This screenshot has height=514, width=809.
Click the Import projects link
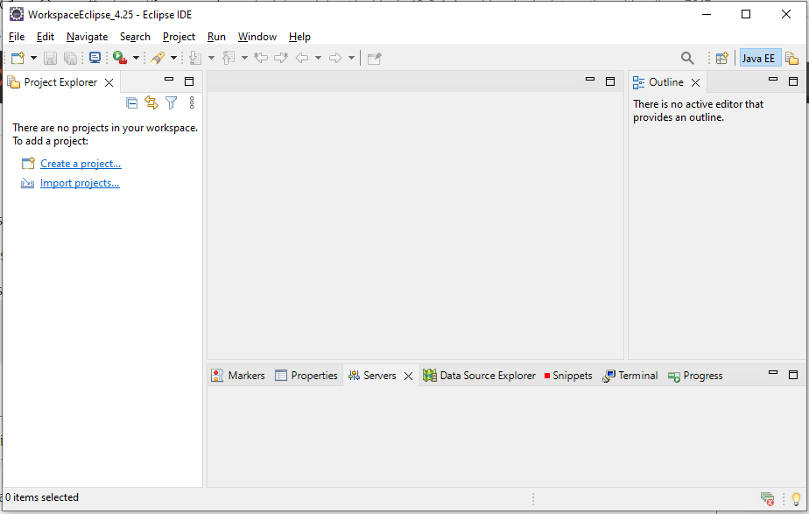pyautogui.click(x=80, y=183)
